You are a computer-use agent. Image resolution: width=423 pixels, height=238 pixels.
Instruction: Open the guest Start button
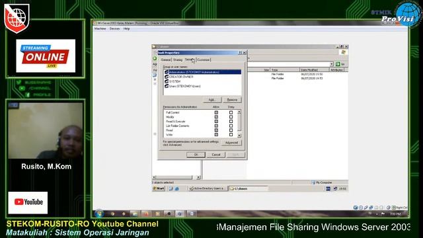[159, 188]
